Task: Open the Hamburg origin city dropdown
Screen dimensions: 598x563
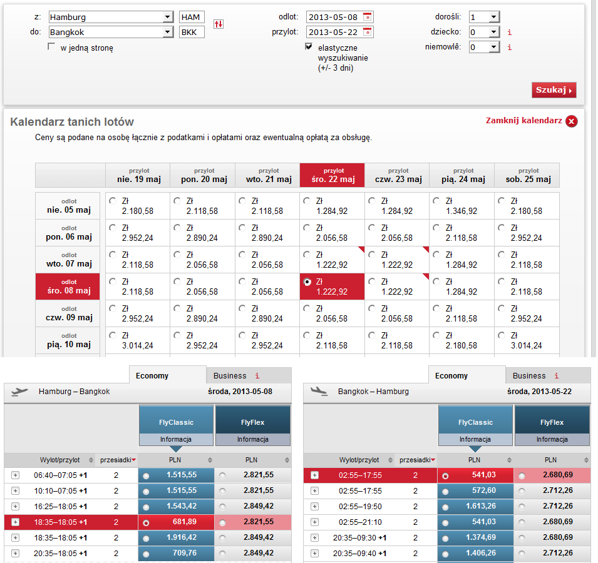Action: click(167, 17)
